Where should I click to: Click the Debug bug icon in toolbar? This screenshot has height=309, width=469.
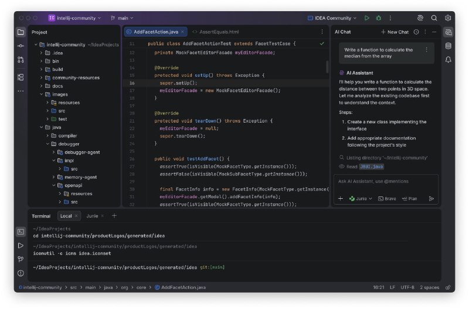[x=379, y=18]
